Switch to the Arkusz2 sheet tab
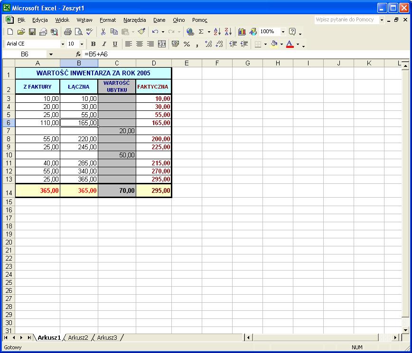412x353 pixels. (x=78, y=337)
